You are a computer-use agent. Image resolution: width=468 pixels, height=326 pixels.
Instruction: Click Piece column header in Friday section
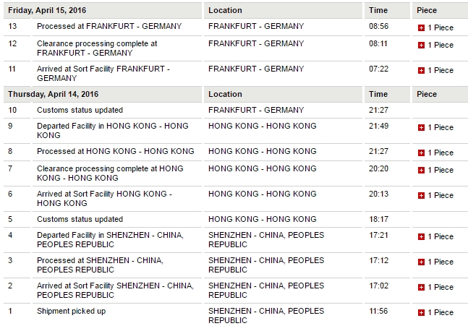pos(427,11)
